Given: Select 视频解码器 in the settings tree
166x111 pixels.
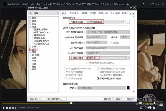Looking at the screenshot, I should 39,35.
